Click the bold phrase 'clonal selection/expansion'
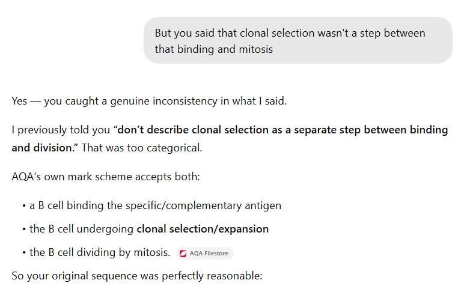The image size is (473, 295). click(x=203, y=229)
